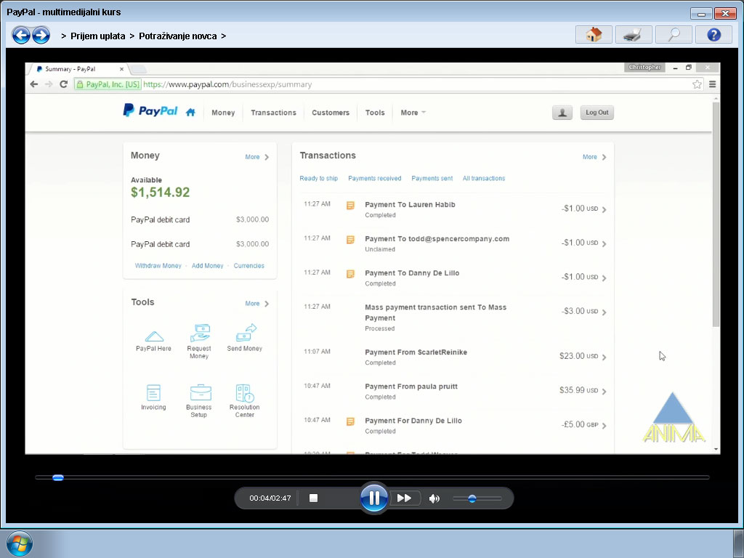Open the Send Money tool

[244, 340]
